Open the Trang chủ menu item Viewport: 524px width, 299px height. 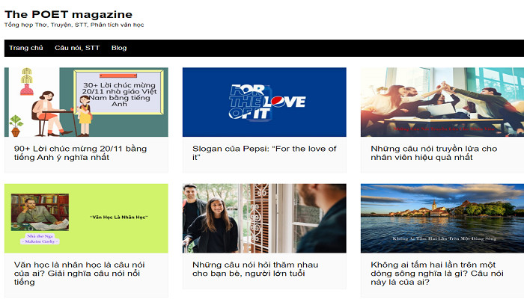[26, 48]
